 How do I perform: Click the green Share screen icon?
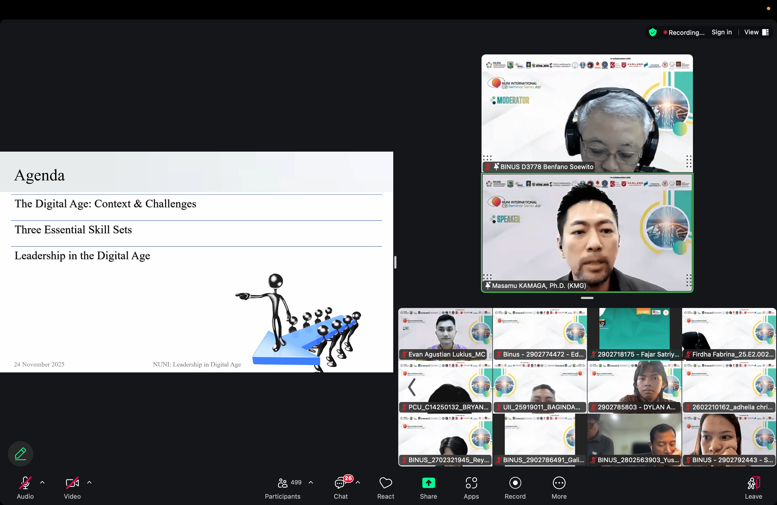click(x=428, y=483)
